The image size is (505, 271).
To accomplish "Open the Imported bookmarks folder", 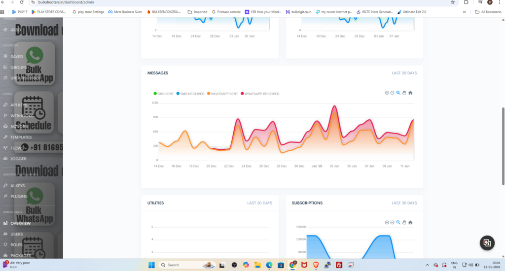I will pos(197,12).
